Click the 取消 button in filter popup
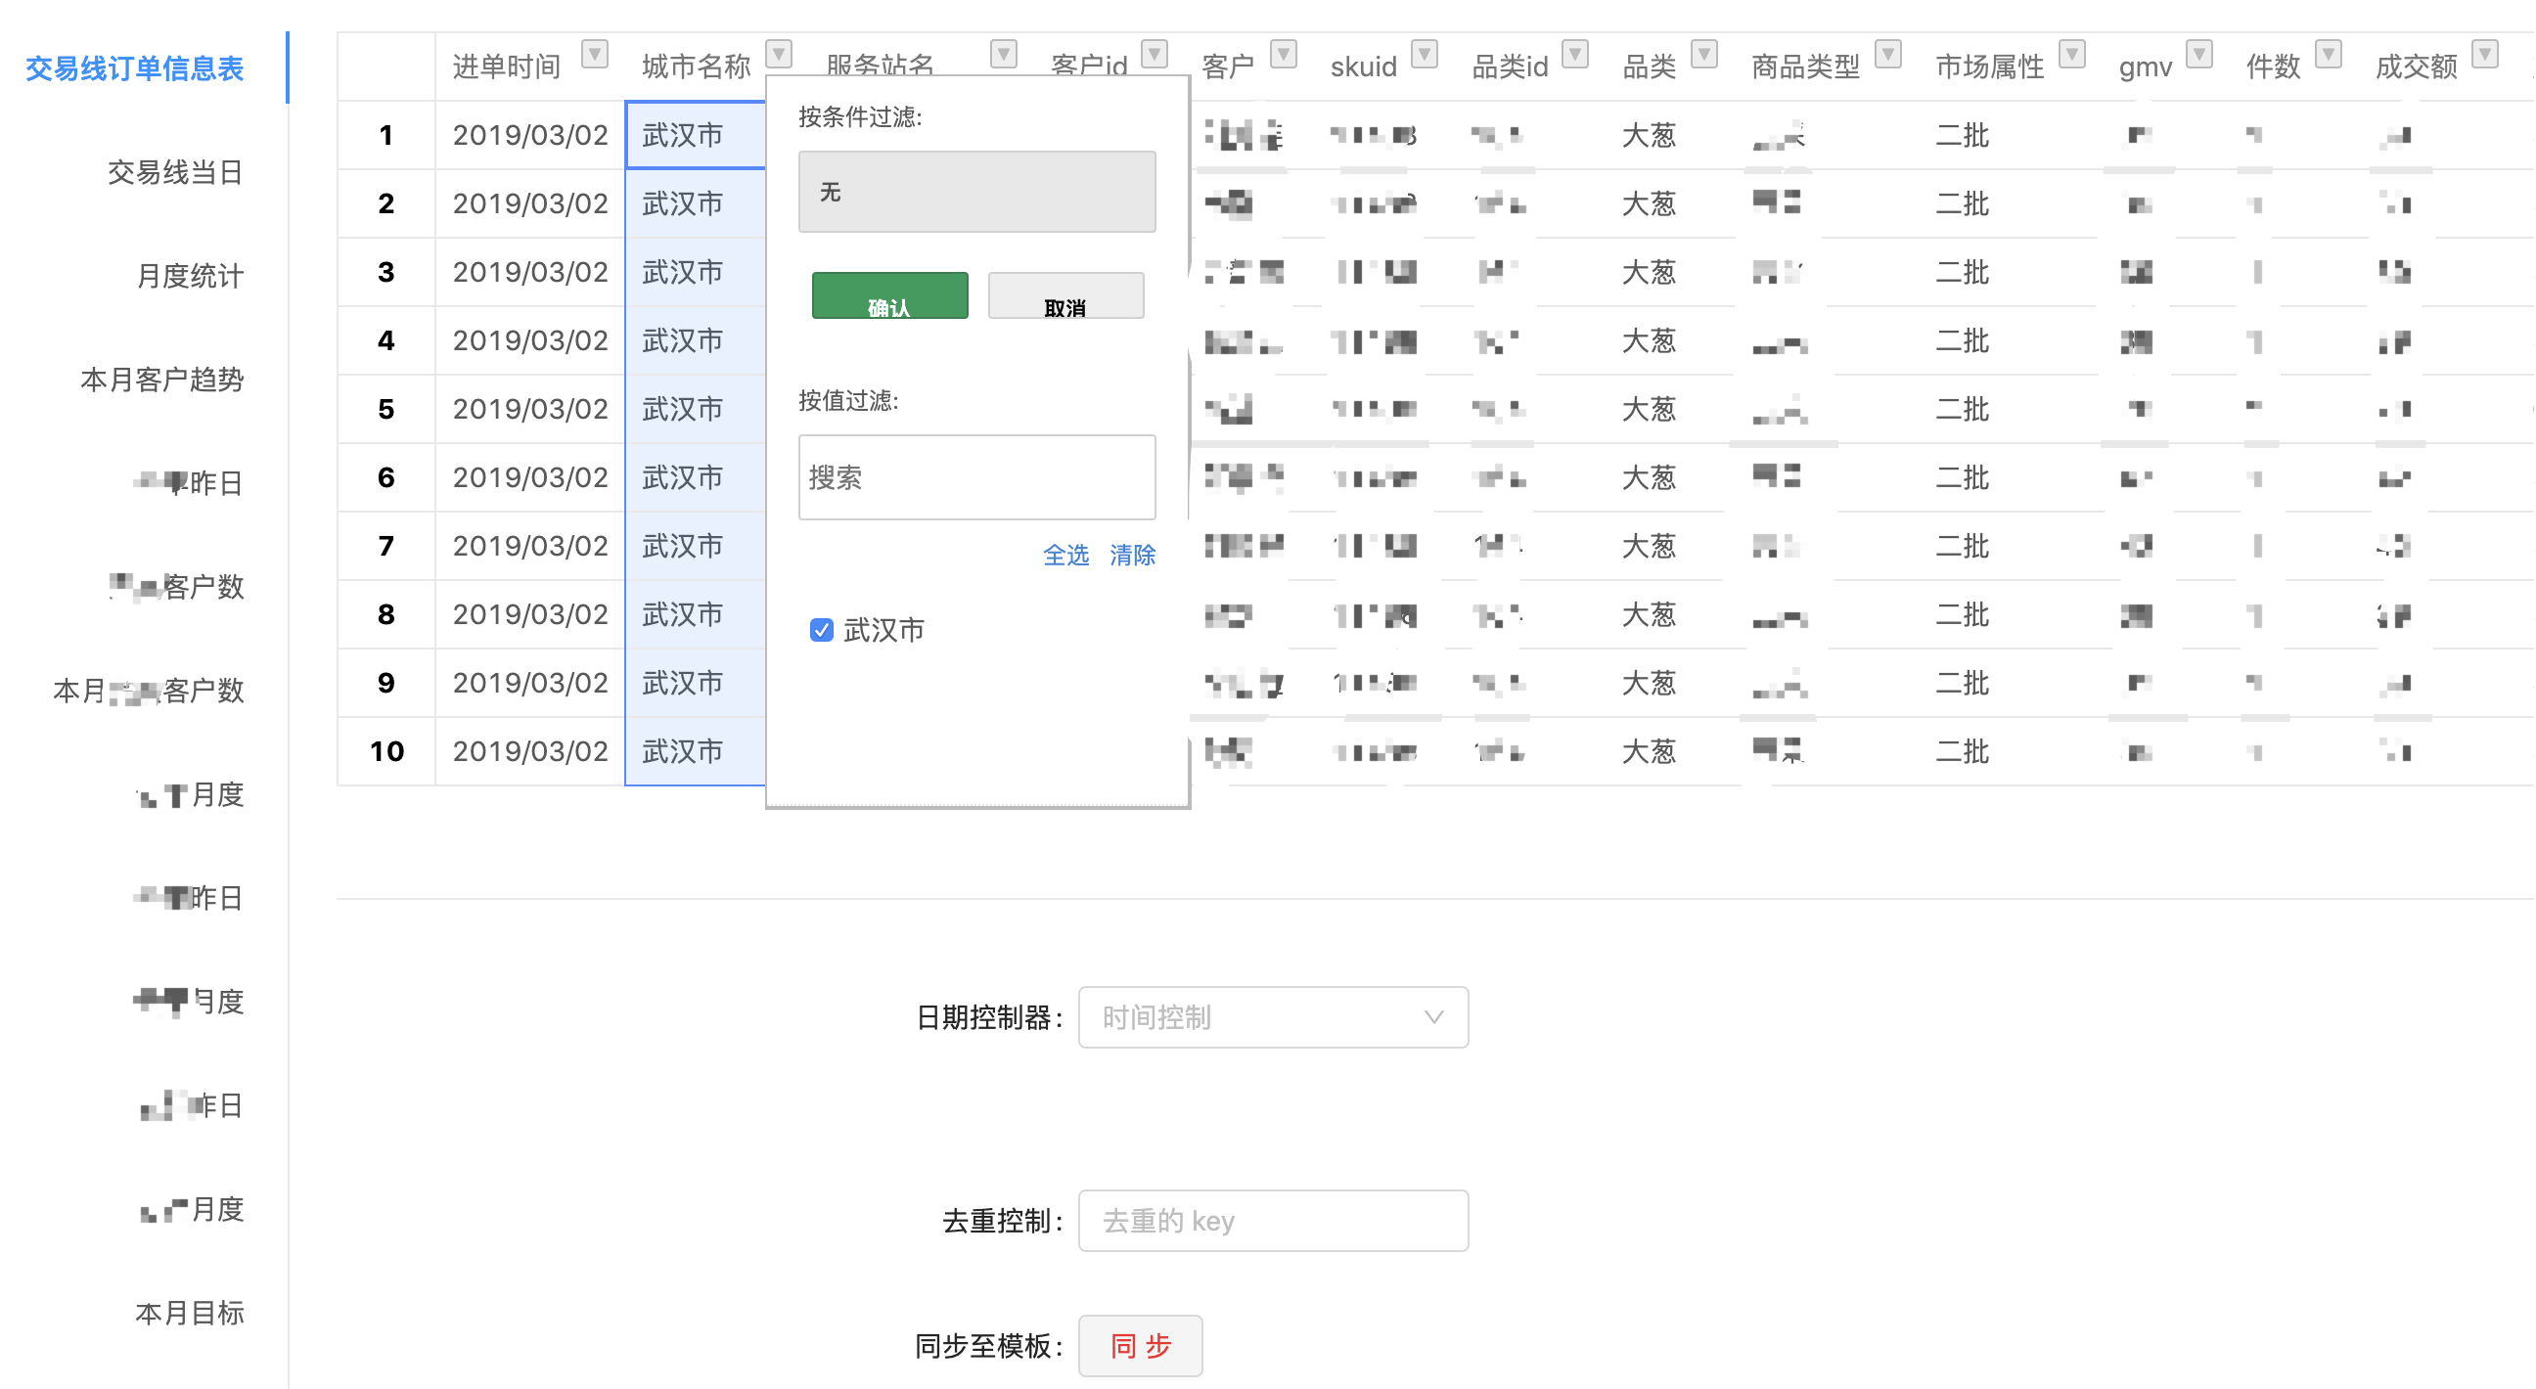 (x=1065, y=296)
